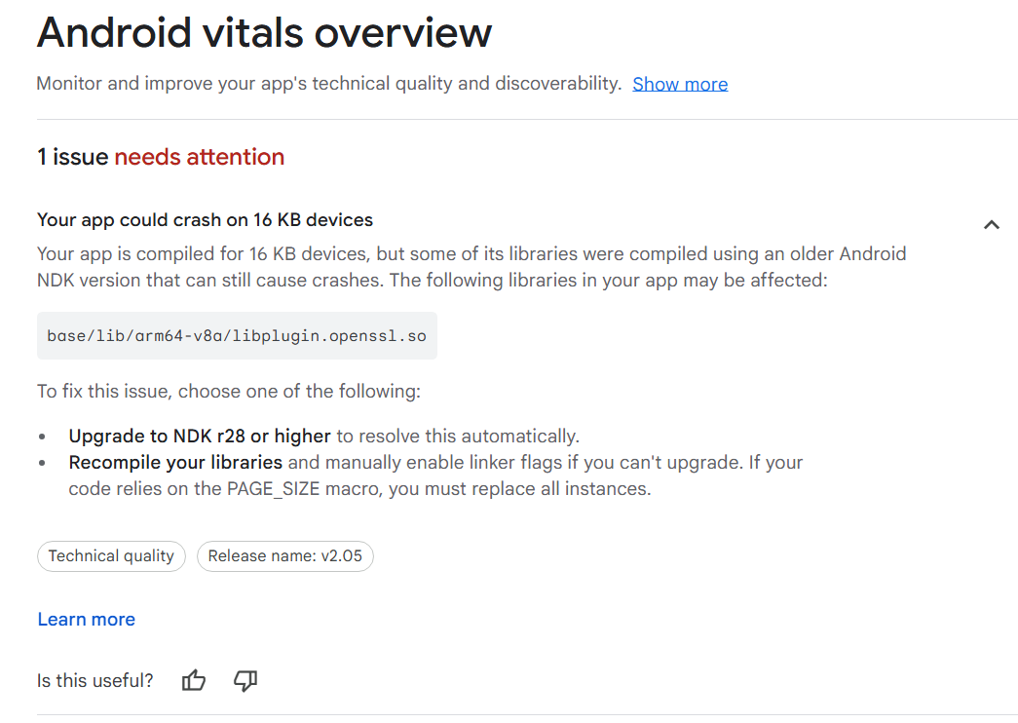
Task: Click the libplugin.openssl.so library path box
Action: pos(237,336)
